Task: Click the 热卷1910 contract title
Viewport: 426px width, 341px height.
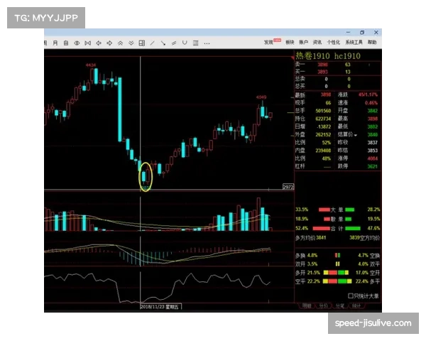Action: (313, 55)
